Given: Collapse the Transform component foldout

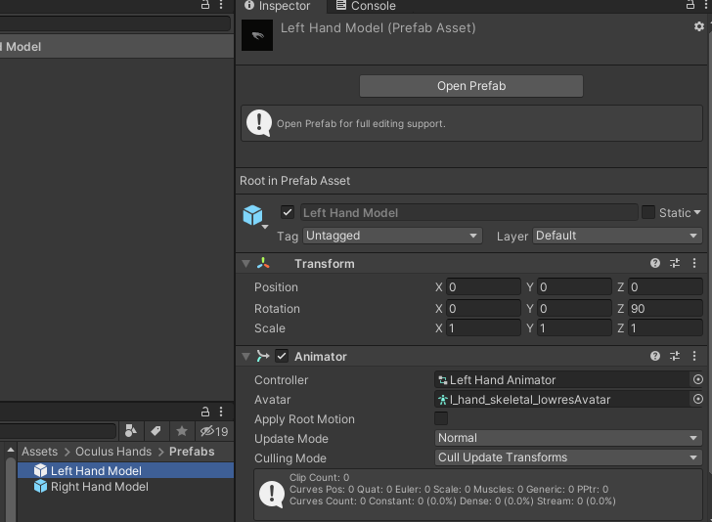Looking at the screenshot, I should tap(245, 264).
